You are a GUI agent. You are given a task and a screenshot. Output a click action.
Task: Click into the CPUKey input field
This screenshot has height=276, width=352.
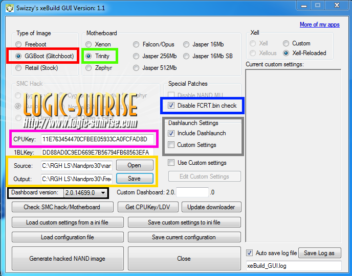point(97,139)
